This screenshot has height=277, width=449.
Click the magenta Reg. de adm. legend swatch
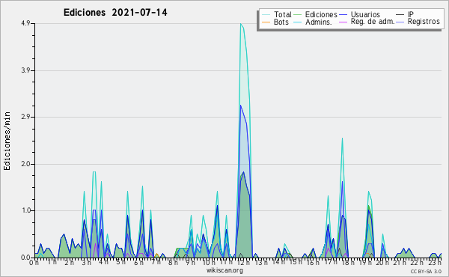point(343,22)
